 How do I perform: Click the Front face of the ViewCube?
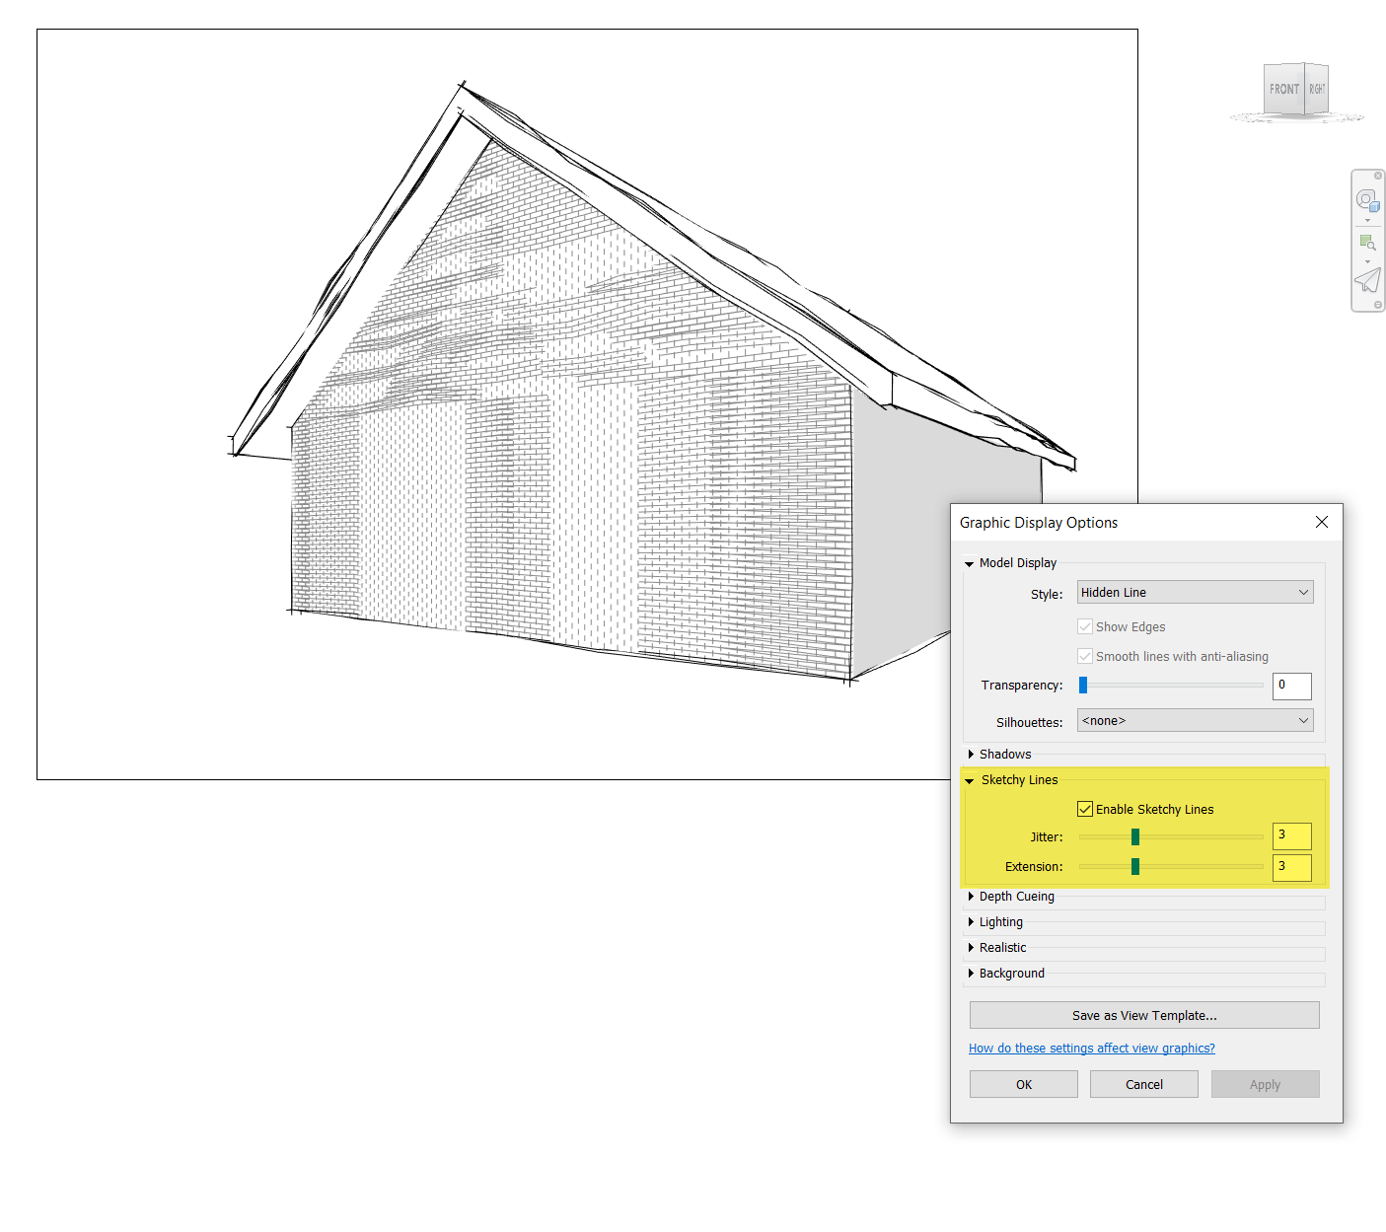pyautogui.click(x=1283, y=88)
